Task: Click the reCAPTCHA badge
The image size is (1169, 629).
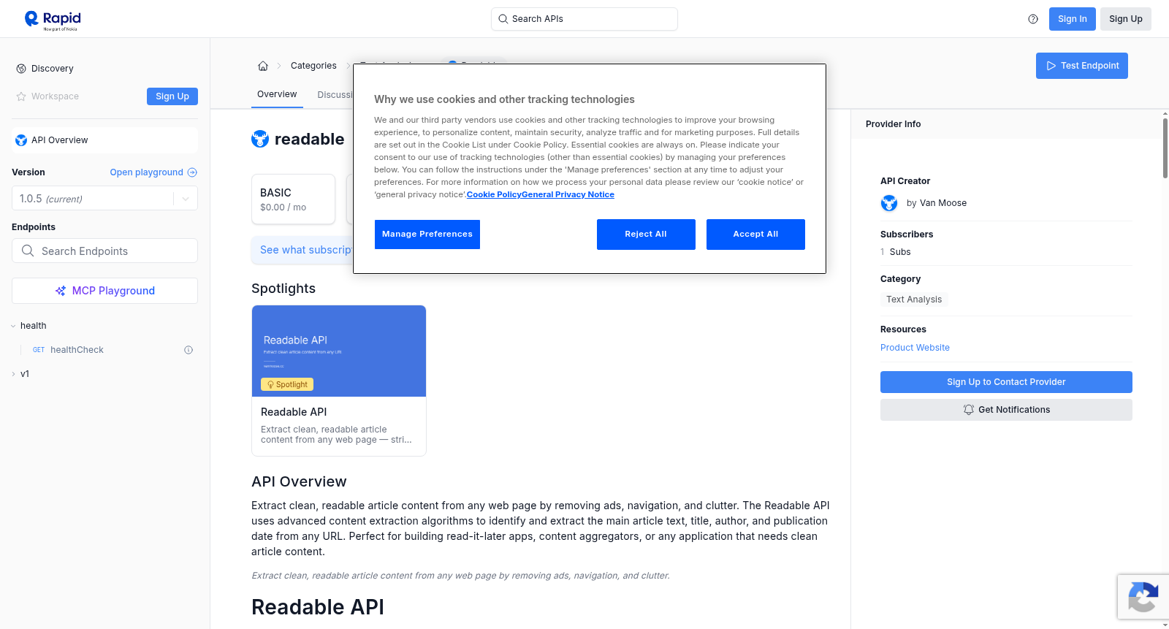Action: [1143, 597]
